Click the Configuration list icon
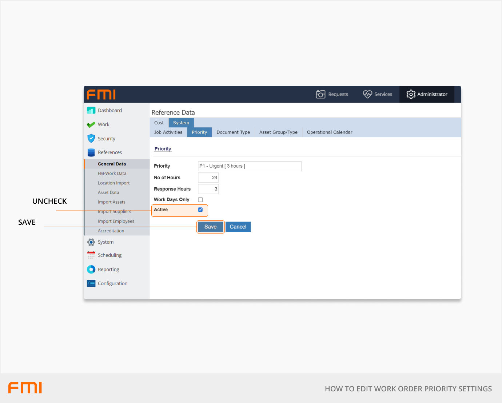 (x=91, y=284)
